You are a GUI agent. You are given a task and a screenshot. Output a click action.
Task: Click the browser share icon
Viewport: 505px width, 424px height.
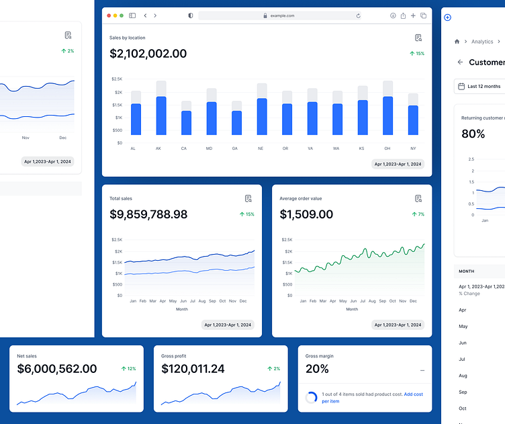click(x=403, y=15)
